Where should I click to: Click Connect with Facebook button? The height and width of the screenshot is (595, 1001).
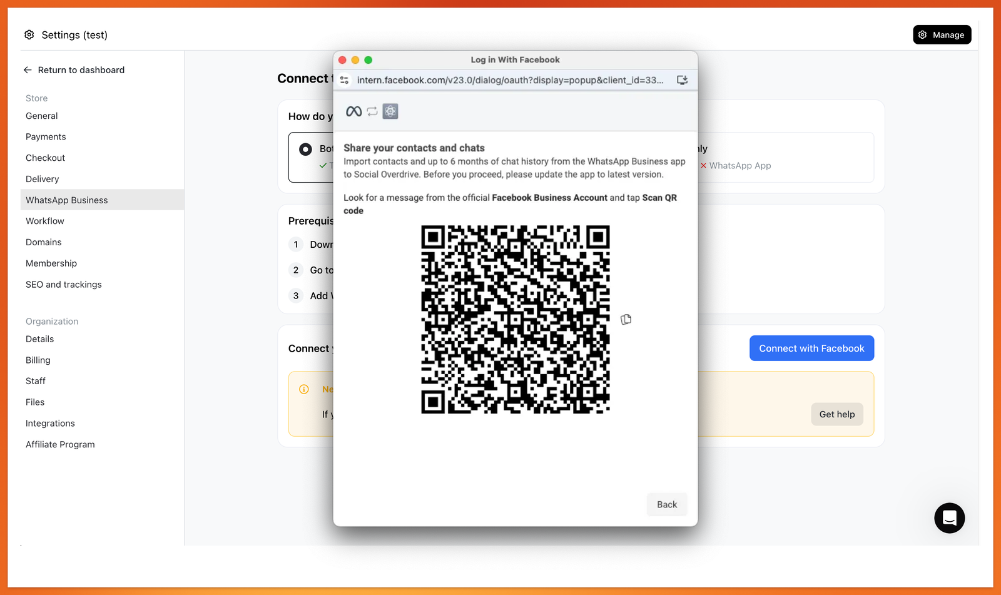(x=811, y=348)
